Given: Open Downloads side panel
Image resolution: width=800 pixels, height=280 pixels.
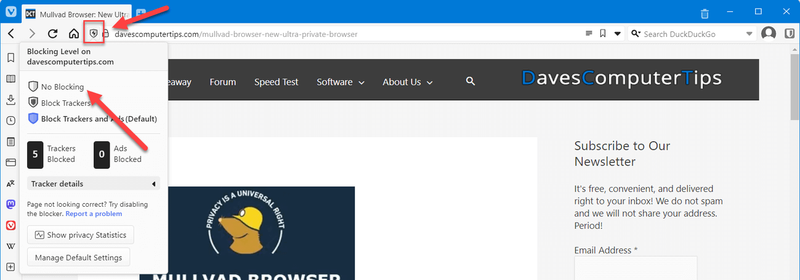Looking at the screenshot, I should pos(10,100).
